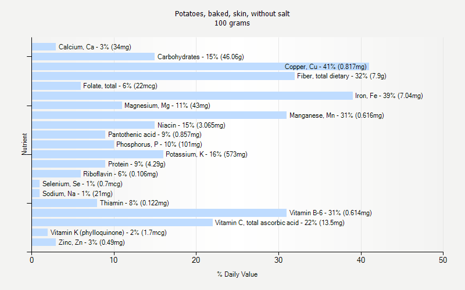
Task: Click the Potassium bar
Action: 98,154
